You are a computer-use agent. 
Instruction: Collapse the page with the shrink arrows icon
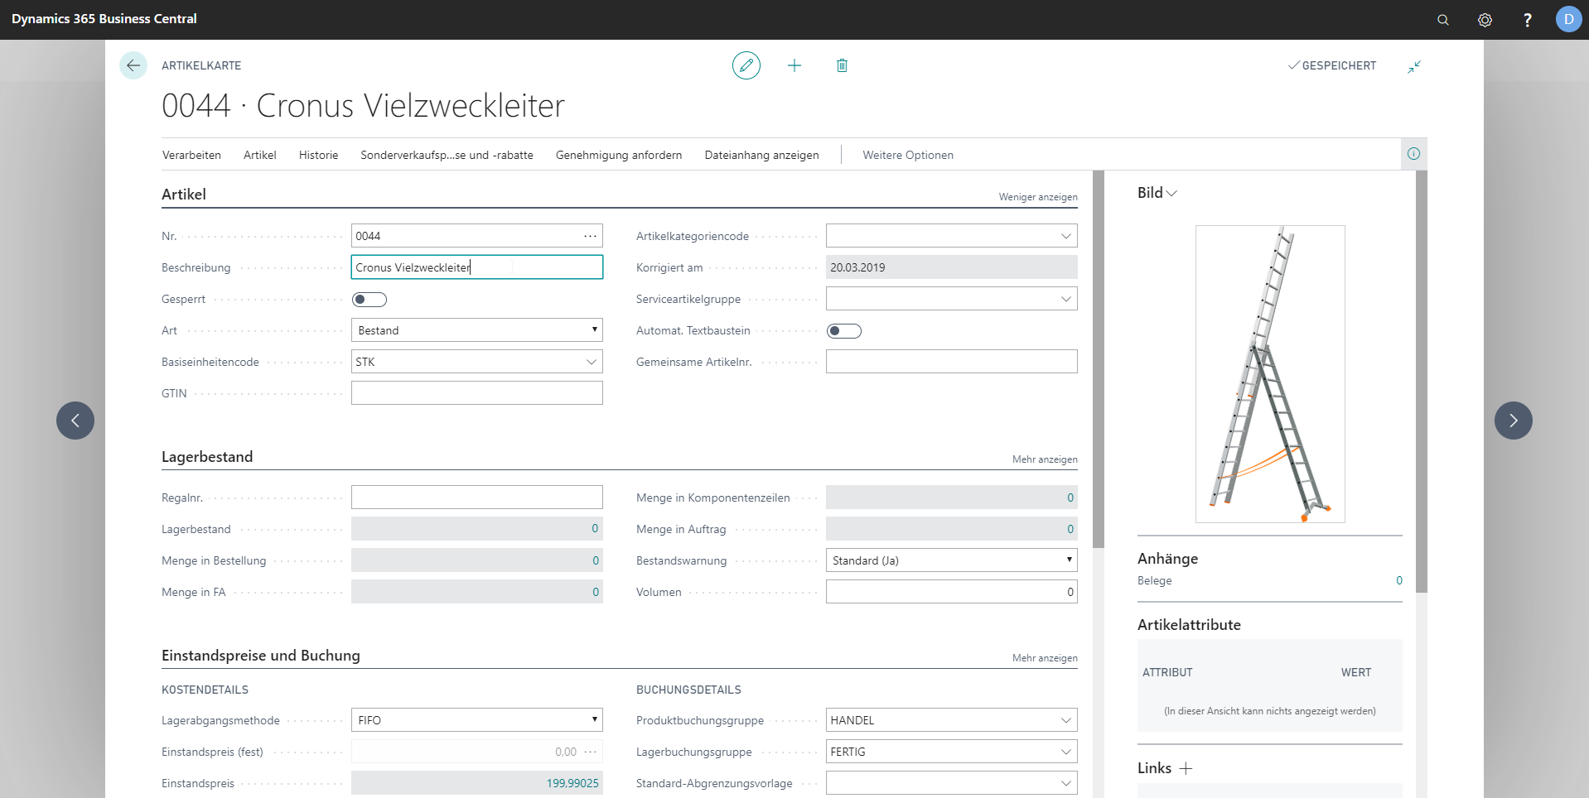(1414, 66)
